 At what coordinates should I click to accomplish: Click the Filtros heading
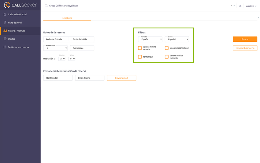point(142,32)
